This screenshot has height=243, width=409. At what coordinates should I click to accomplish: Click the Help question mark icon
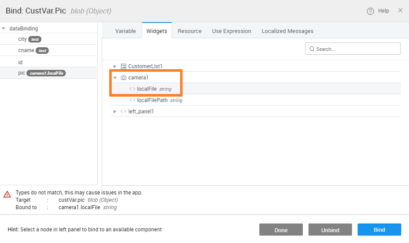click(370, 11)
